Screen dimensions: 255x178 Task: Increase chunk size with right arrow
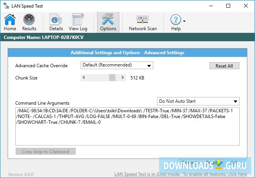pos(123,78)
